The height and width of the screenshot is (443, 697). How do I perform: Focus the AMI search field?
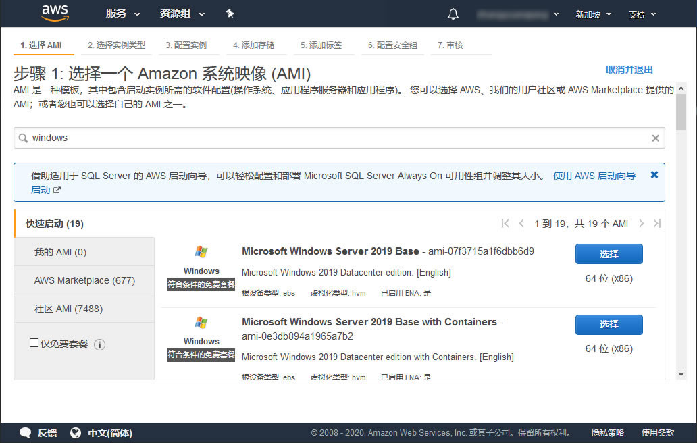pos(339,138)
